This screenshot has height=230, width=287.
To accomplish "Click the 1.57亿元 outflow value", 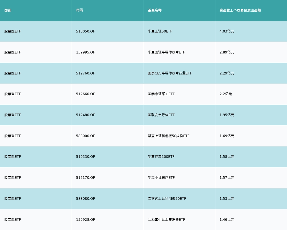I will pyautogui.click(x=227, y=178).
